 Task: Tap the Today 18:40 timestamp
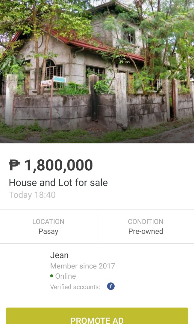33,195
